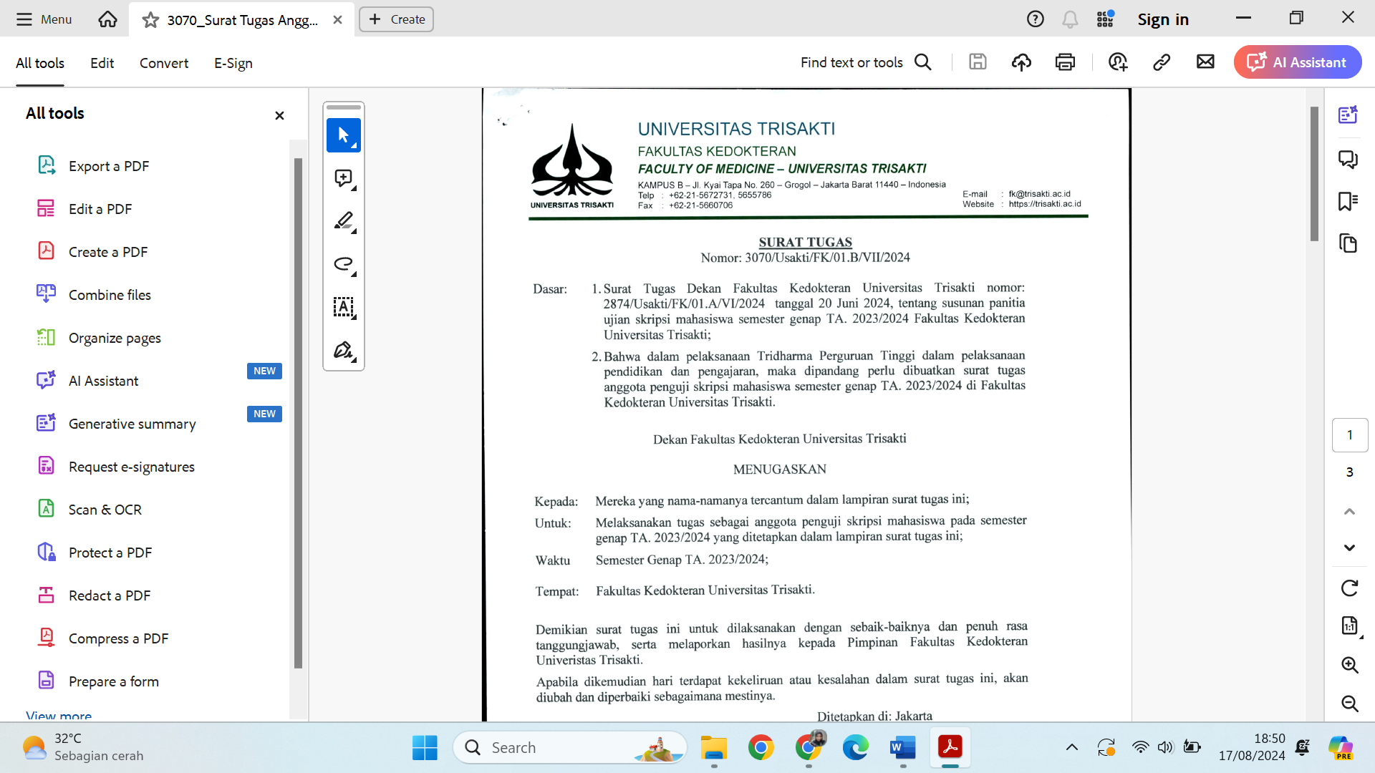The image size is (1375, 773).
Task: Open the Menu hamburger button
Action: pos(44,19)
